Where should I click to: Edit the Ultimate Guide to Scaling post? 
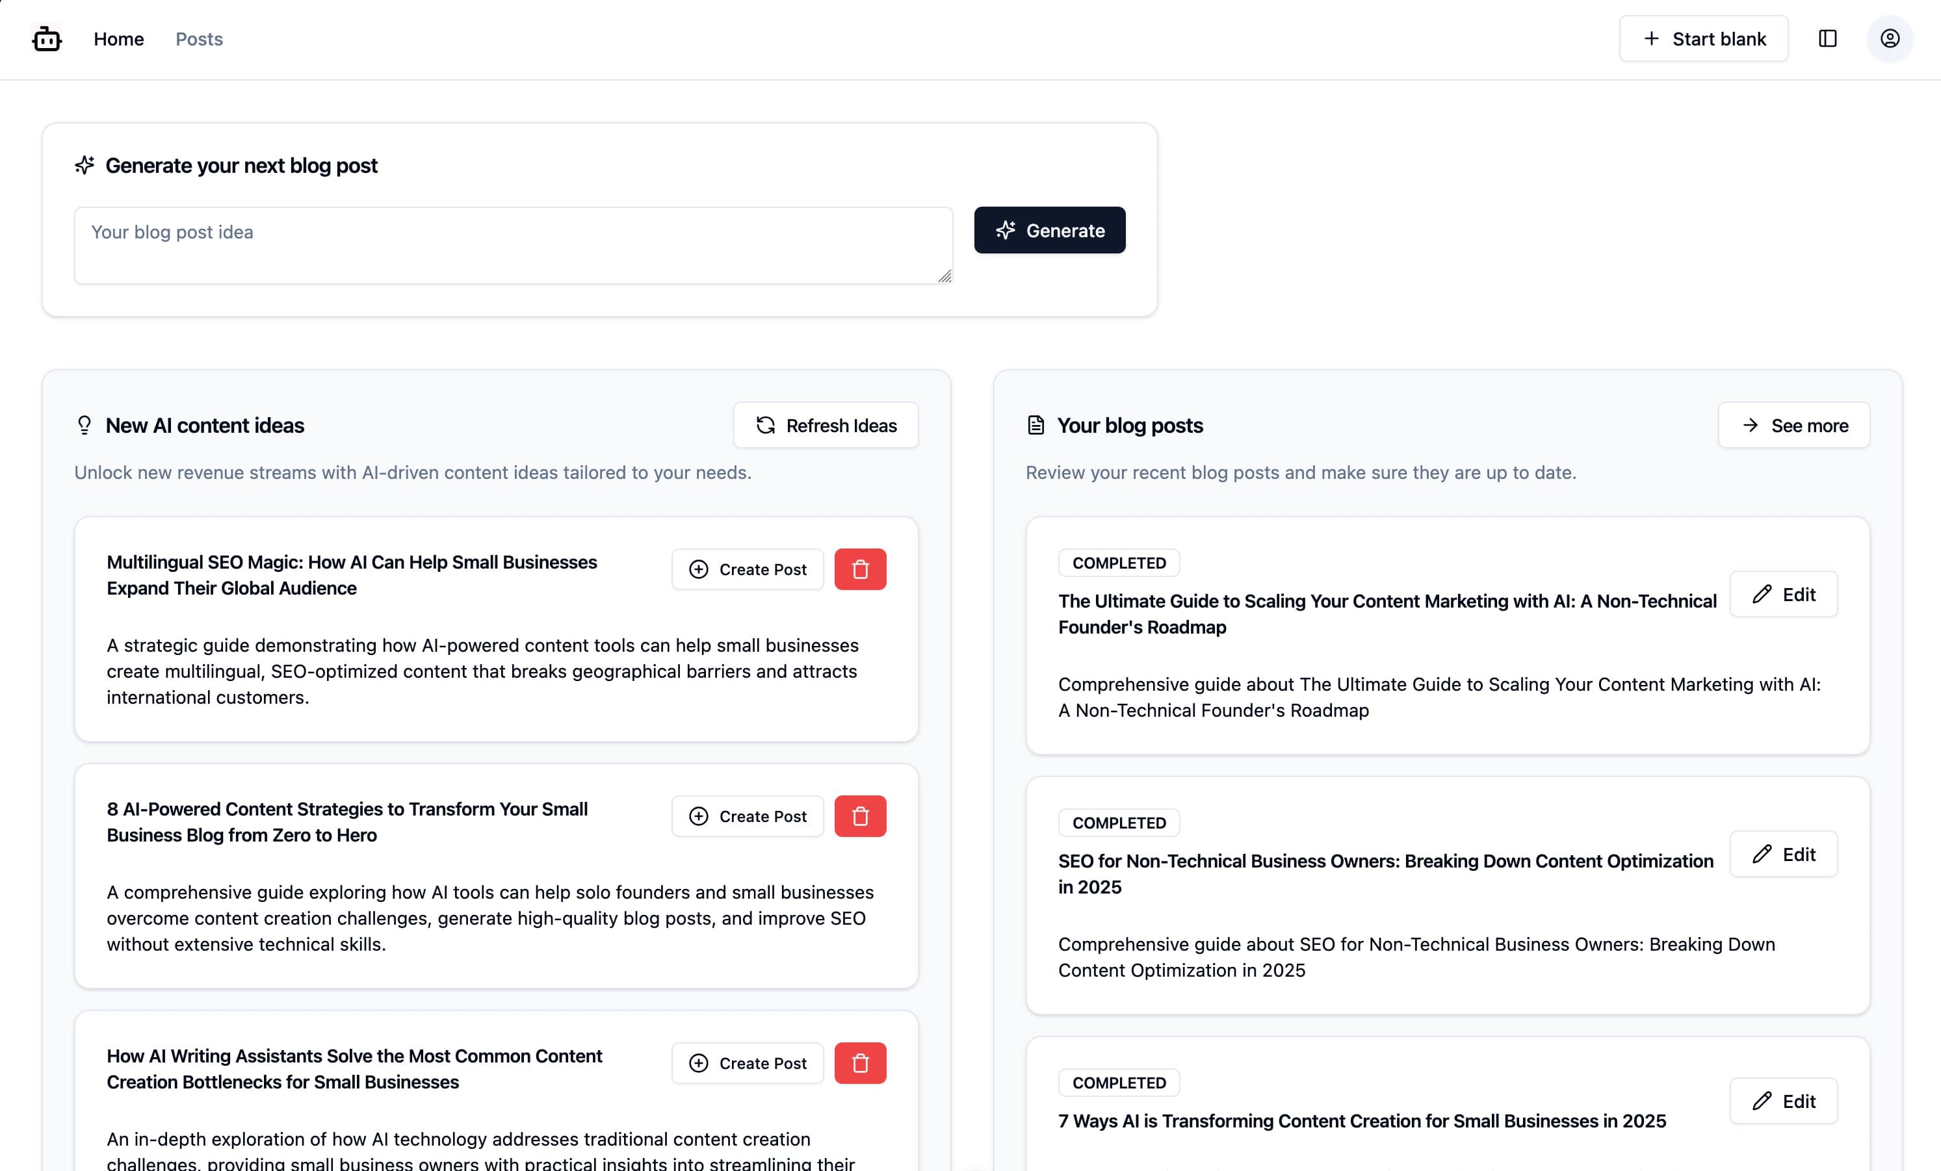(1784, 595)
